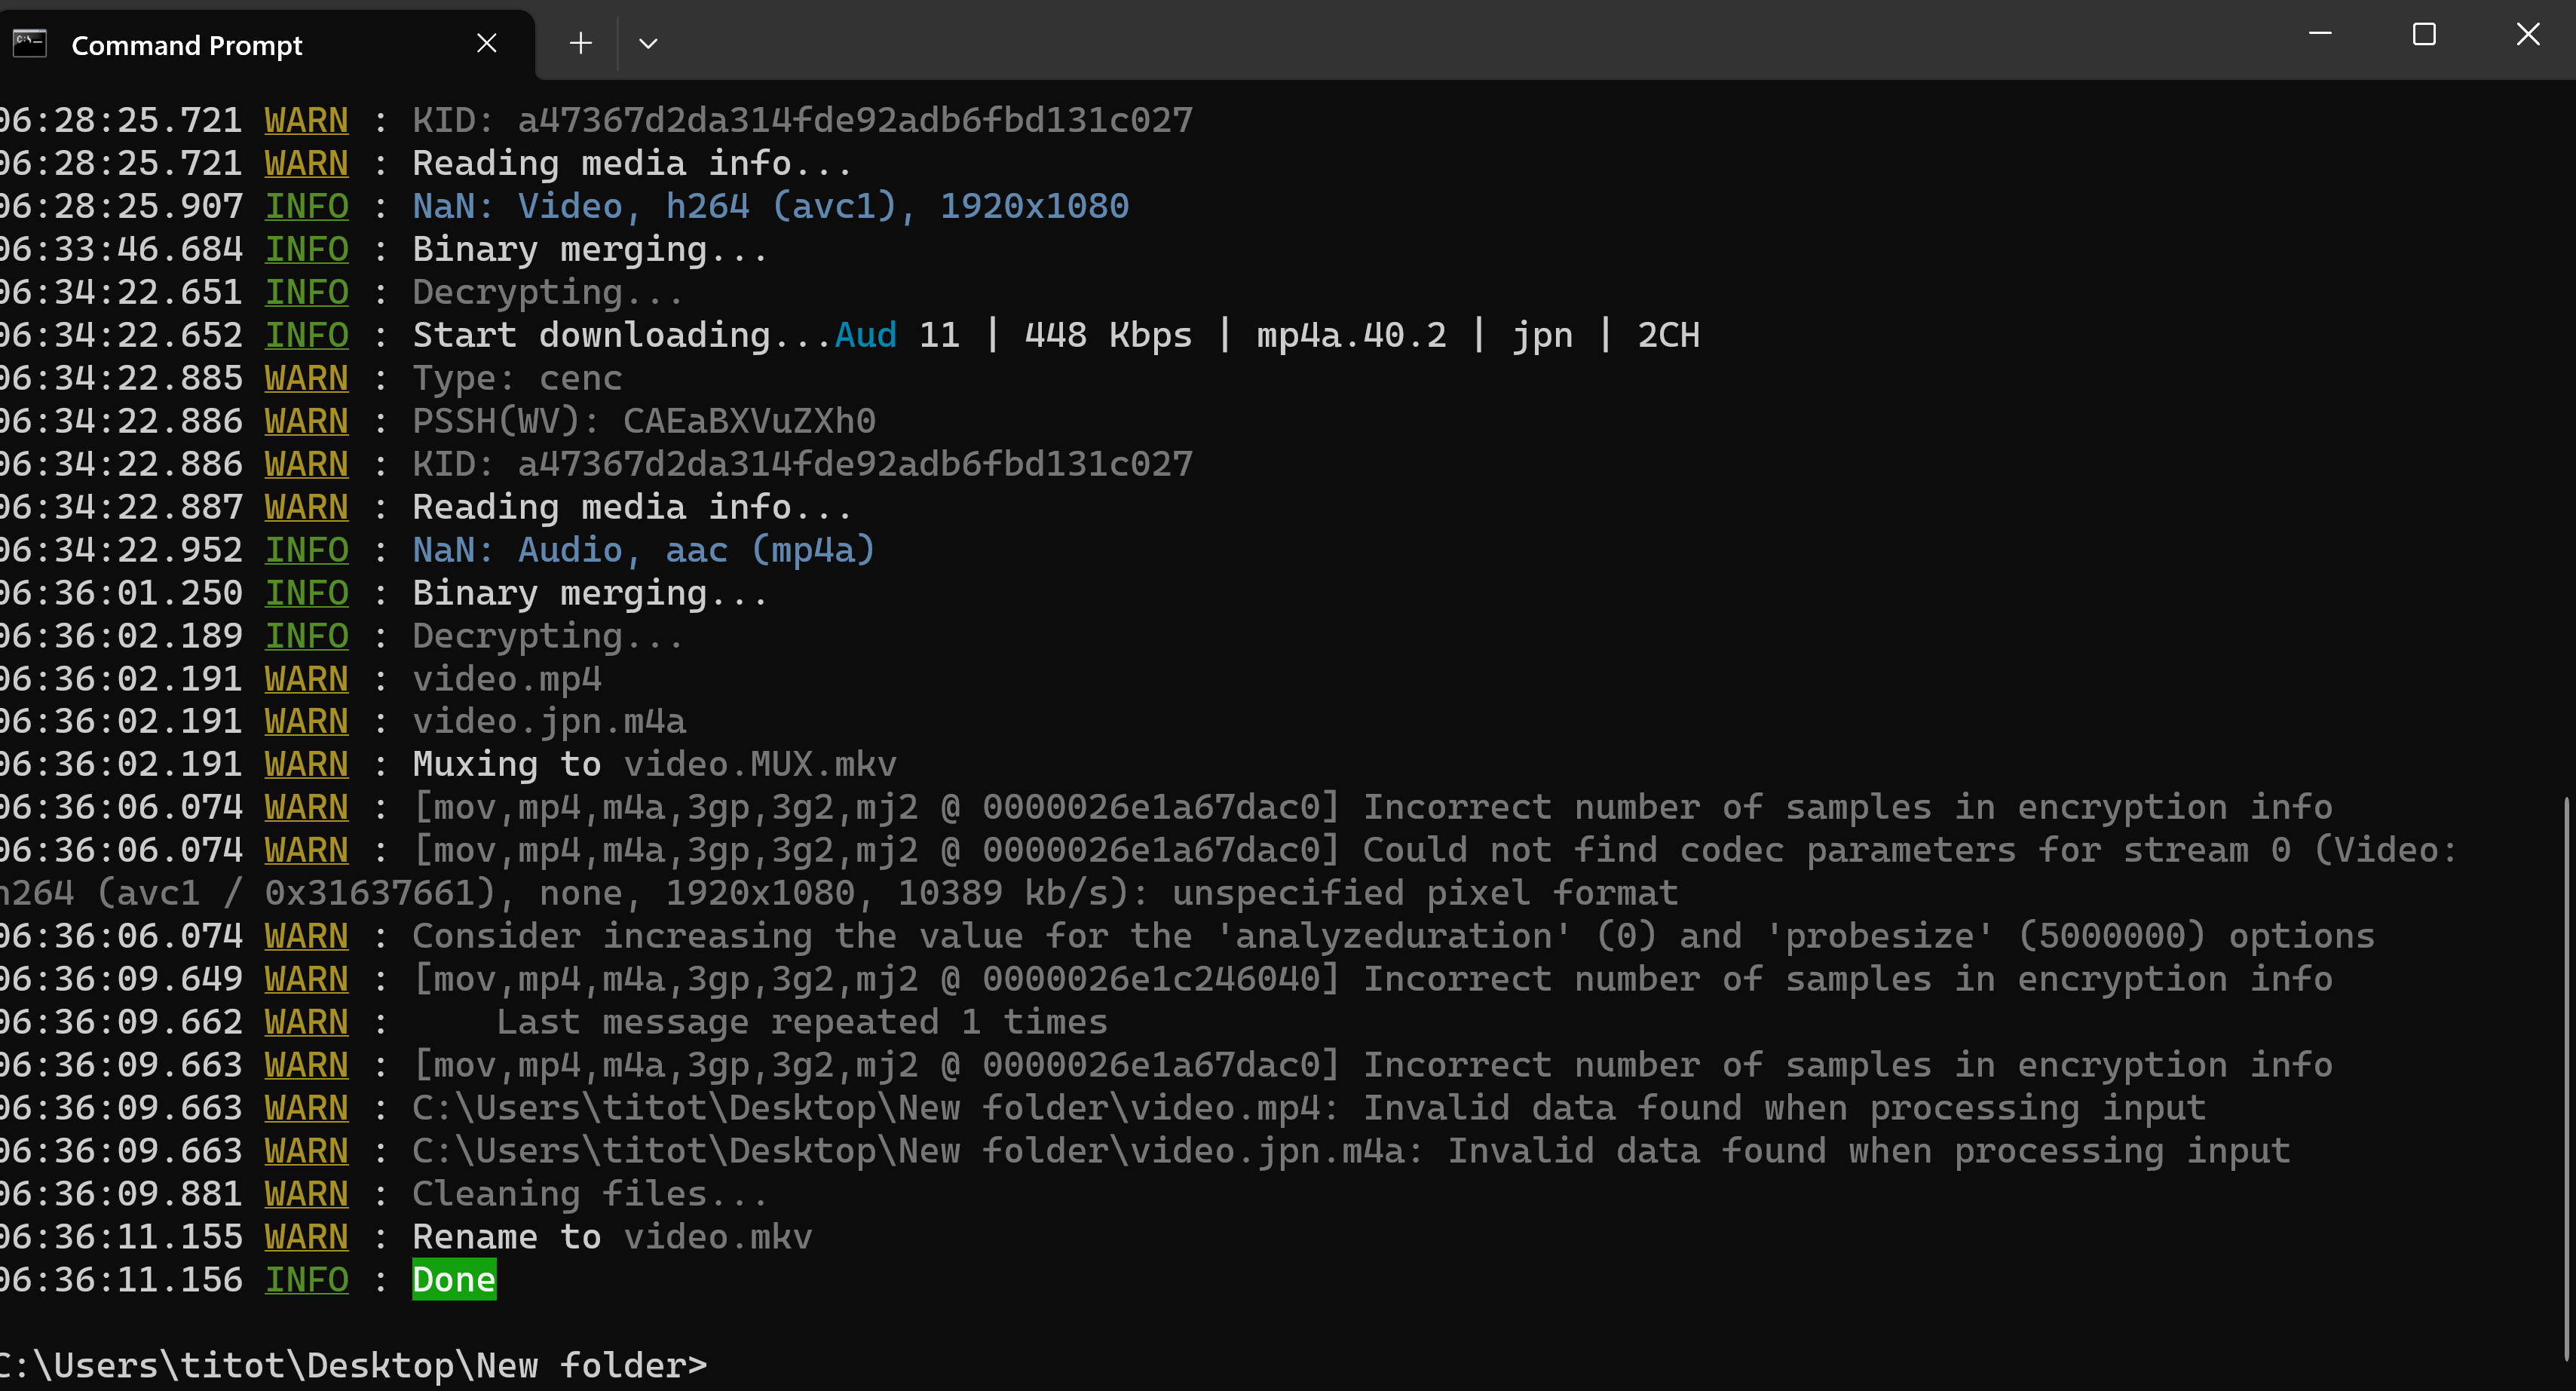Click the "Rename to video.mkv" line
Screen dimensions: 2576x1391
coord(612,1237)
